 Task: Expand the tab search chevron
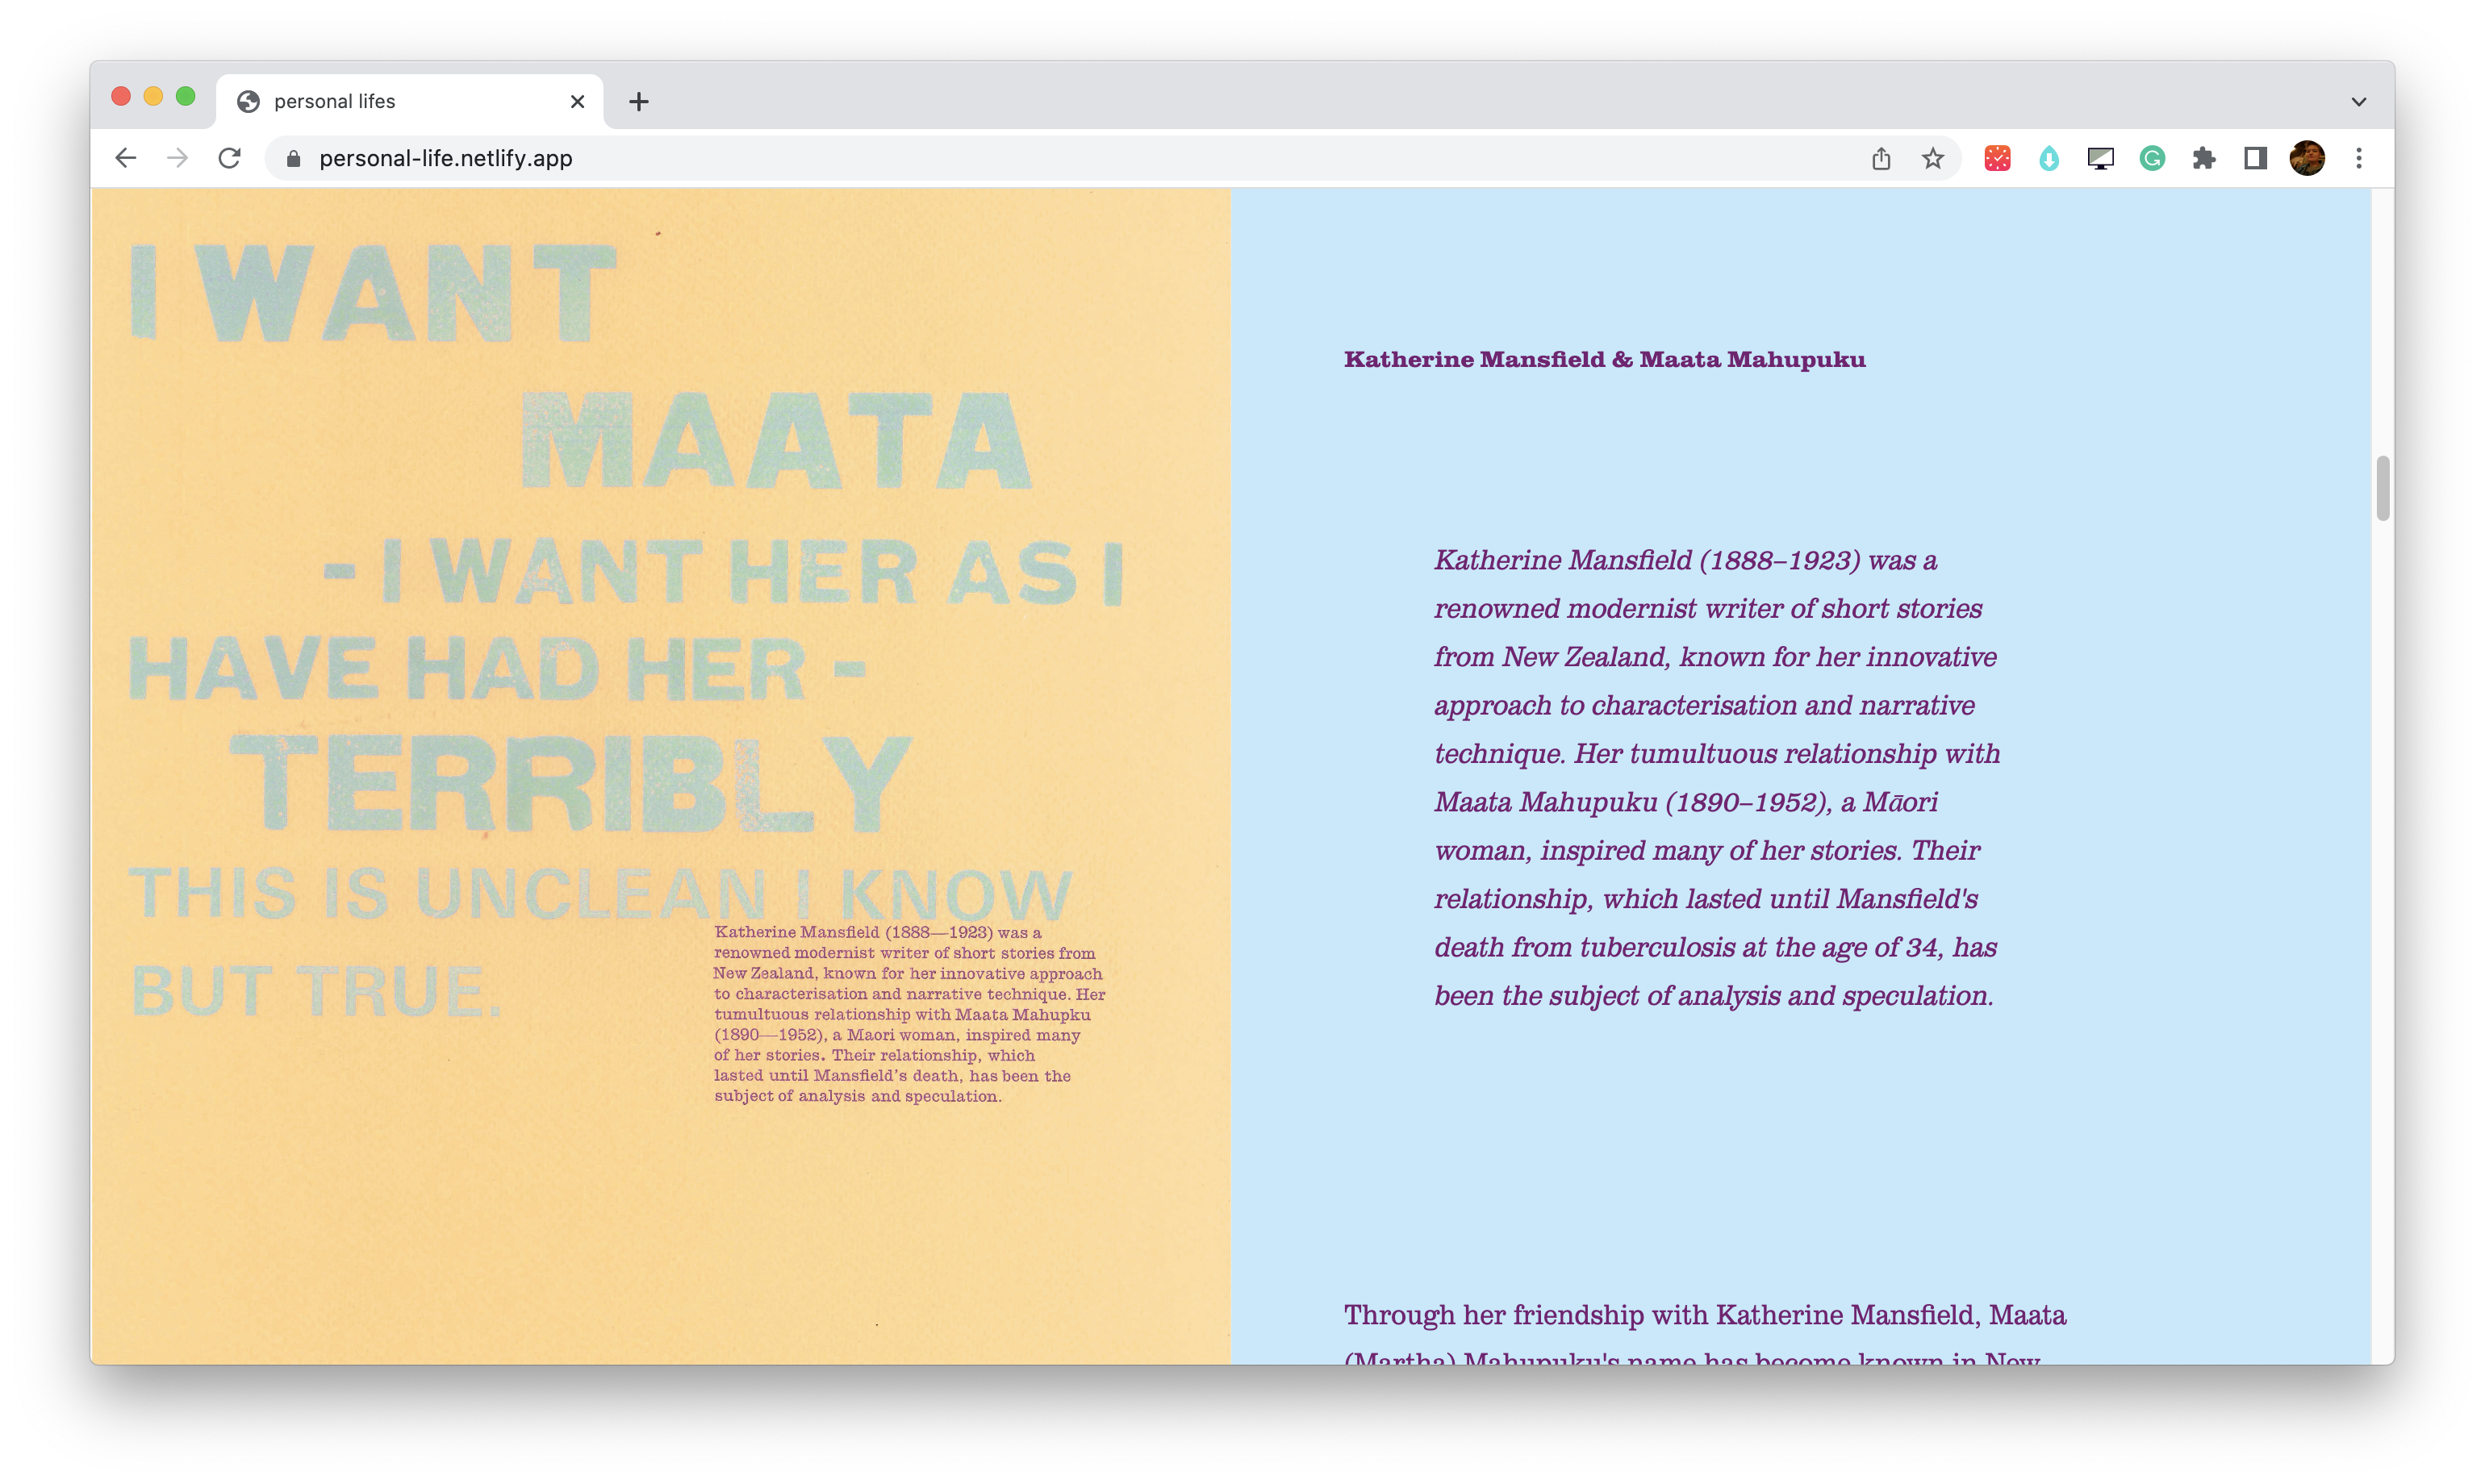(x=2359, y=101)
